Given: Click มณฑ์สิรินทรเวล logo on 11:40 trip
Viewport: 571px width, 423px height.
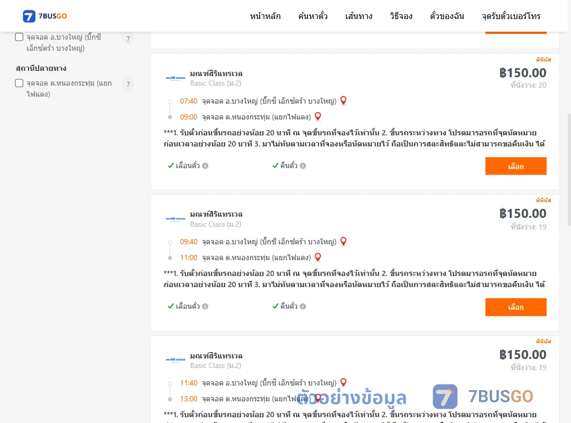Looking at the screenshot, I should pyautogui.click(x=176, y=360).
